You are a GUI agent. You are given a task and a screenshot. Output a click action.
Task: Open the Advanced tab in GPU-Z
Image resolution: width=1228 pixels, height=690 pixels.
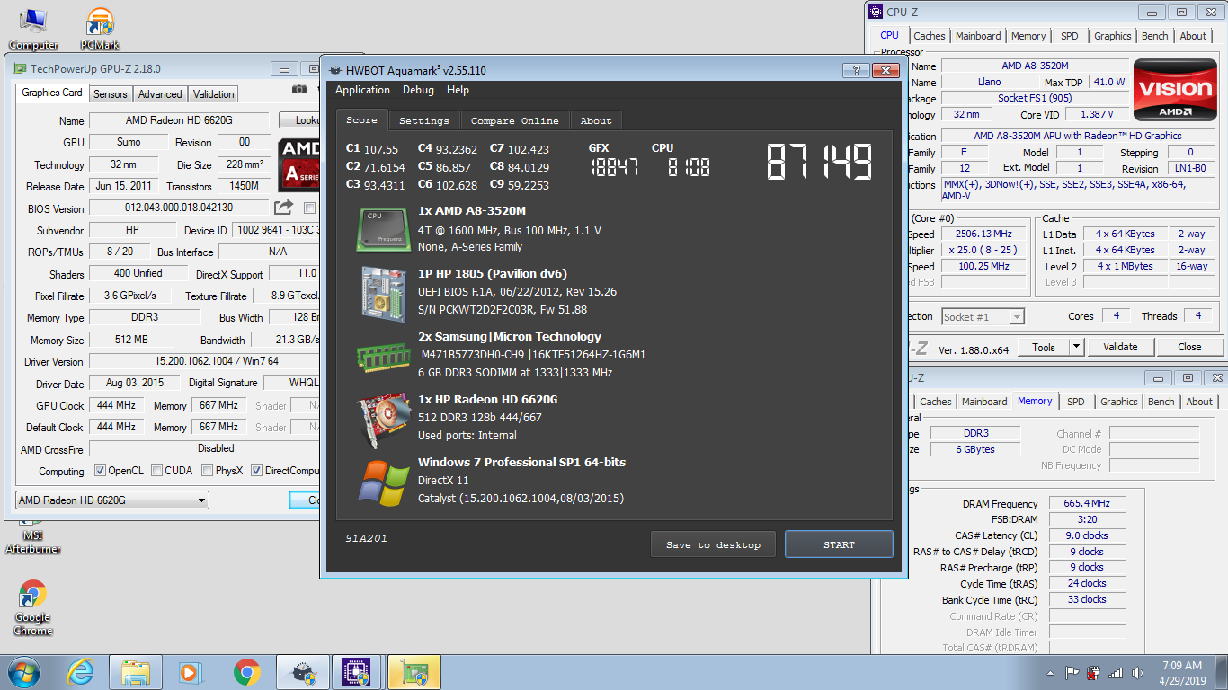tap(160, 94)
